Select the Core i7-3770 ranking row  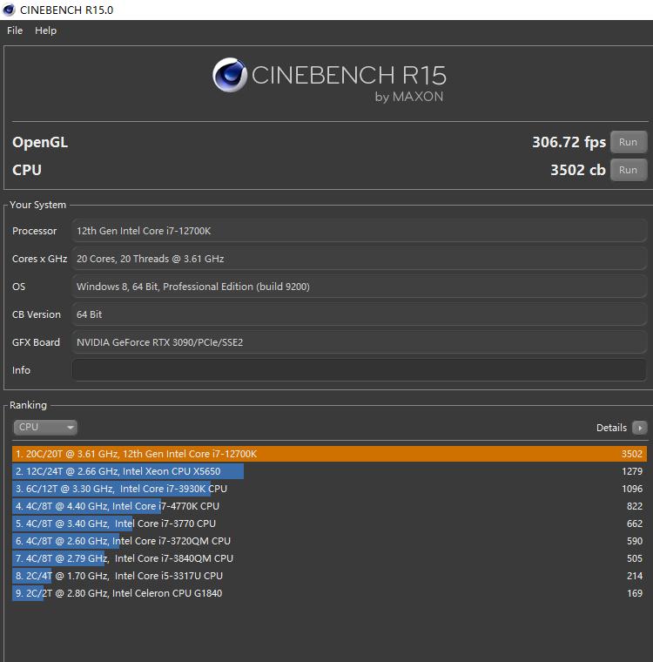329,524
